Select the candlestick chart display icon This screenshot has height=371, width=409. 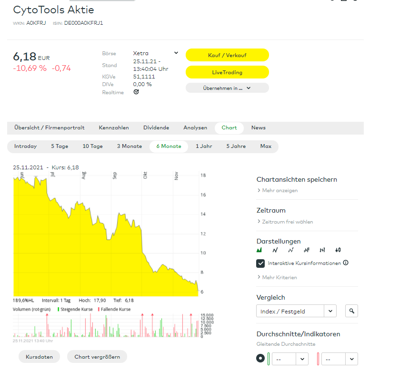click(x=338, y=250)
